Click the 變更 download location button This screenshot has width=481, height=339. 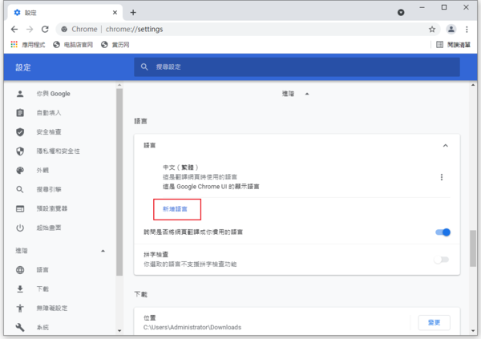434,322
